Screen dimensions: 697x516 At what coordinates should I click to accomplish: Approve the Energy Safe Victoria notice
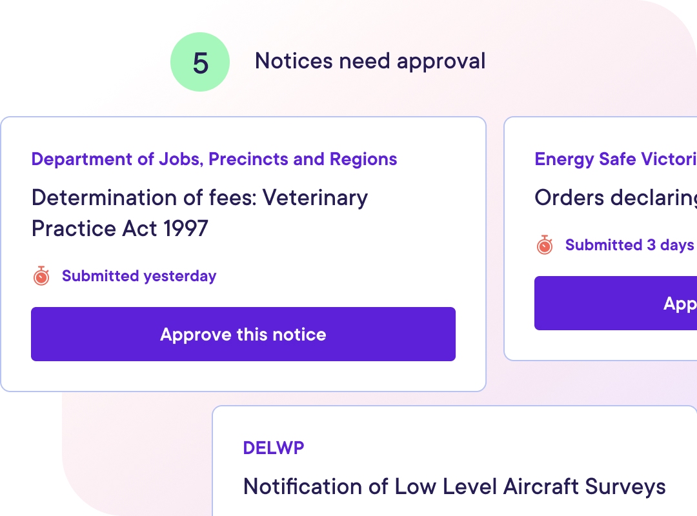pos(616,303)
